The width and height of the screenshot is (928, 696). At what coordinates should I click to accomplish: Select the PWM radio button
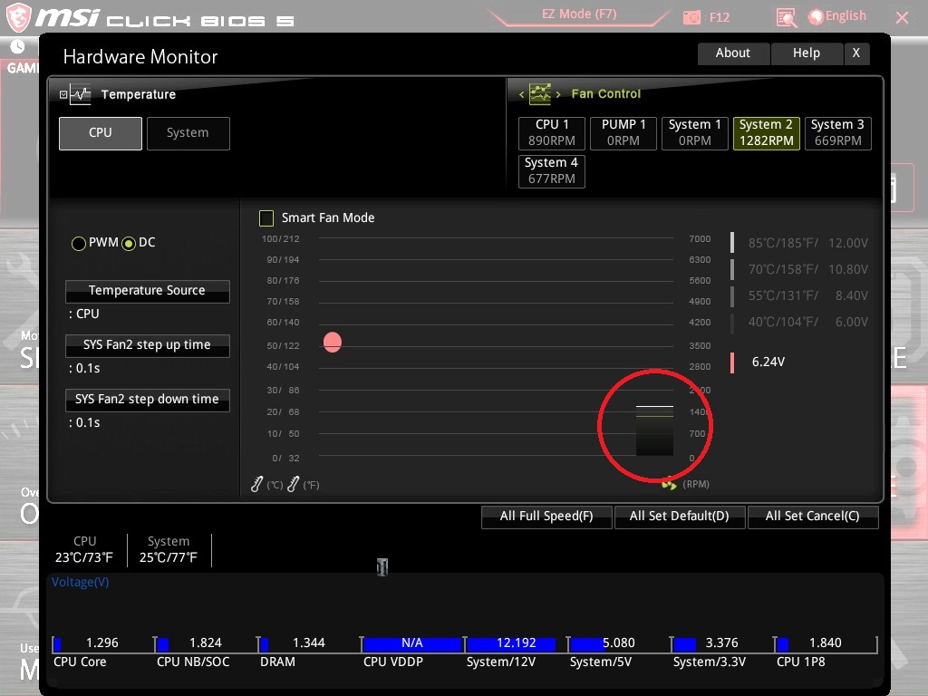pos(78,243)
